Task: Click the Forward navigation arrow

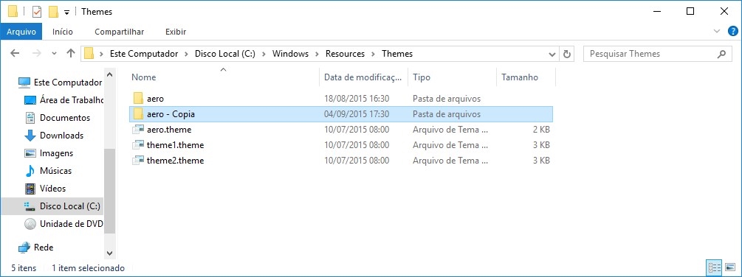Action: [36, 53]
